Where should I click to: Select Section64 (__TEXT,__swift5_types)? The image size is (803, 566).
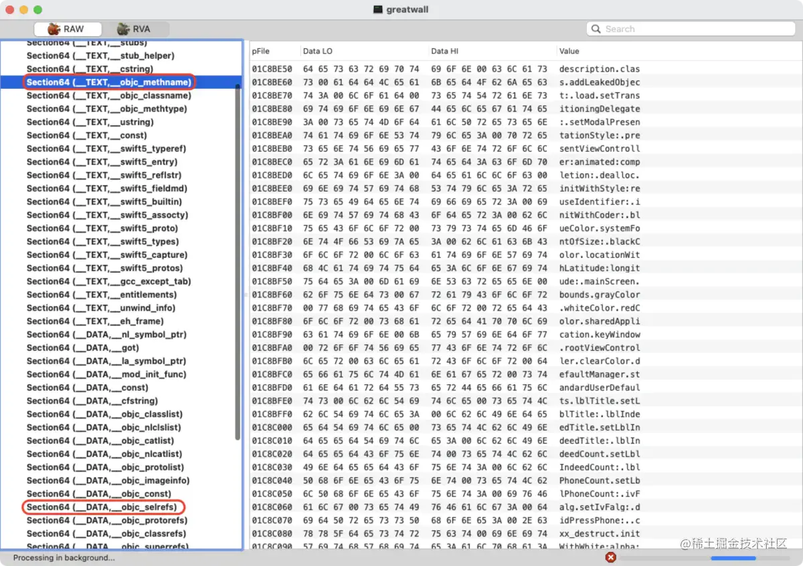102,242
